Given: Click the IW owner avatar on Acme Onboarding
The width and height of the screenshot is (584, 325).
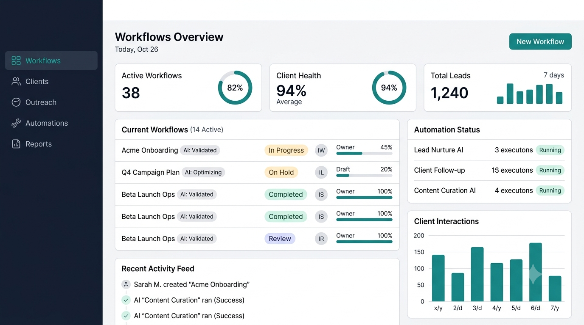Looking at the screenshot, I should [321, 150].
